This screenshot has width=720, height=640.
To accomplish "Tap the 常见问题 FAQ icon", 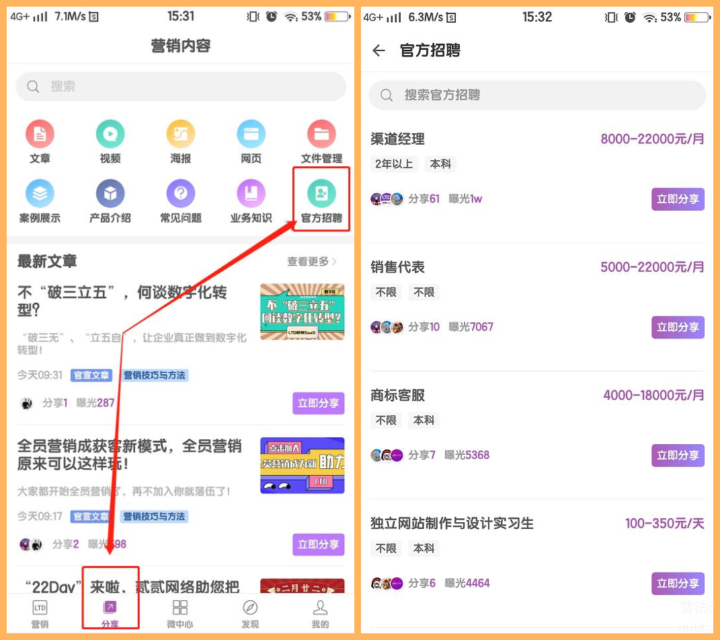I will click(x=180, y=195).
